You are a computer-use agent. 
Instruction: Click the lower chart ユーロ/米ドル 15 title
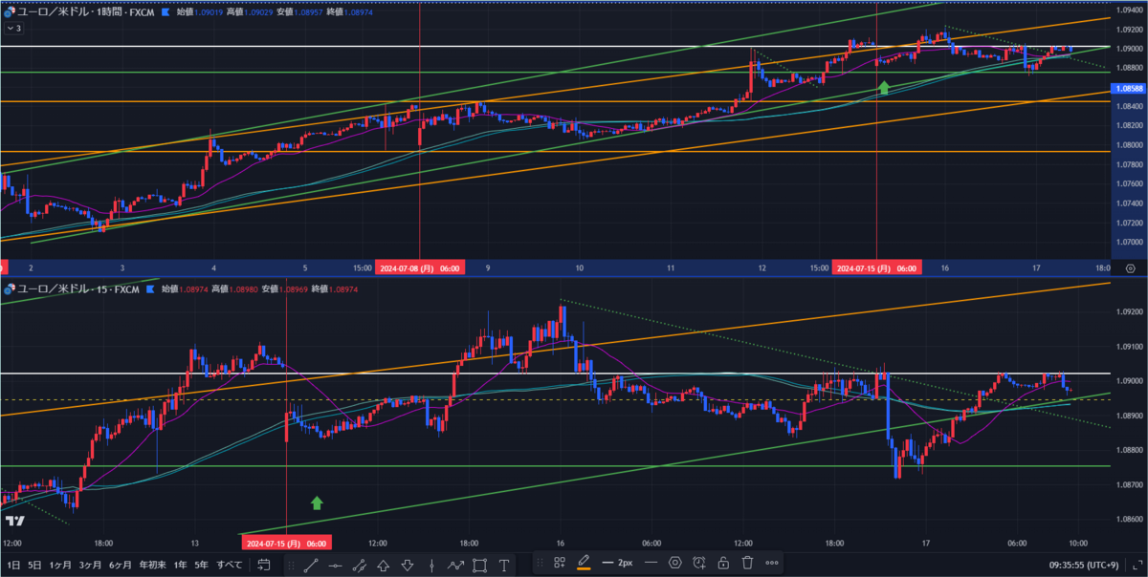[79, 288]
